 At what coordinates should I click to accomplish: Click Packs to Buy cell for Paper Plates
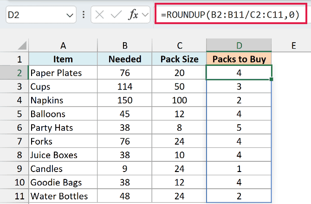pos(239,73)
